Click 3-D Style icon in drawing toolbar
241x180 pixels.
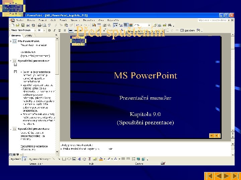(x=143, y=159)
